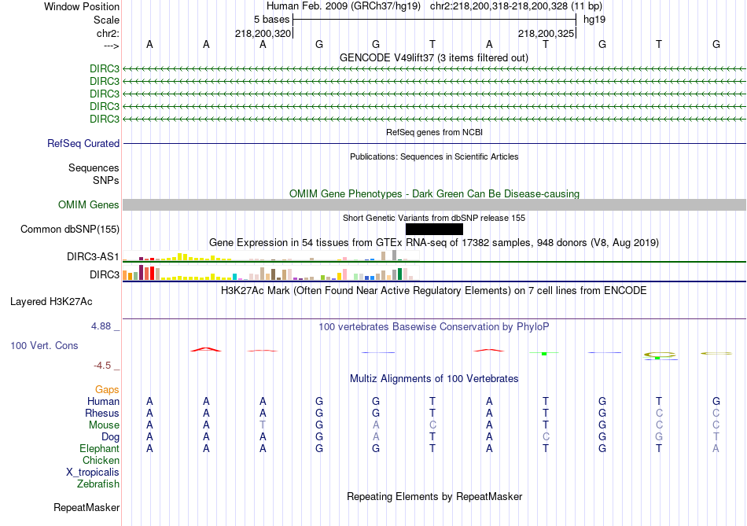Image resolution: width=747 pixels, height=526 pixels.
Task: Open the DIRC3 GTEx expression bar chart
Action: (x=271, y=274)
